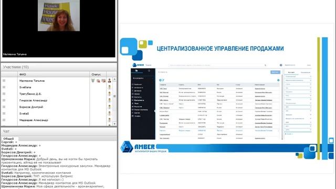Image resolution: width=336 pixels, height=189 pixels.
Task: Click the pencil edit icon above the slide's table
Action: point(163,80)
